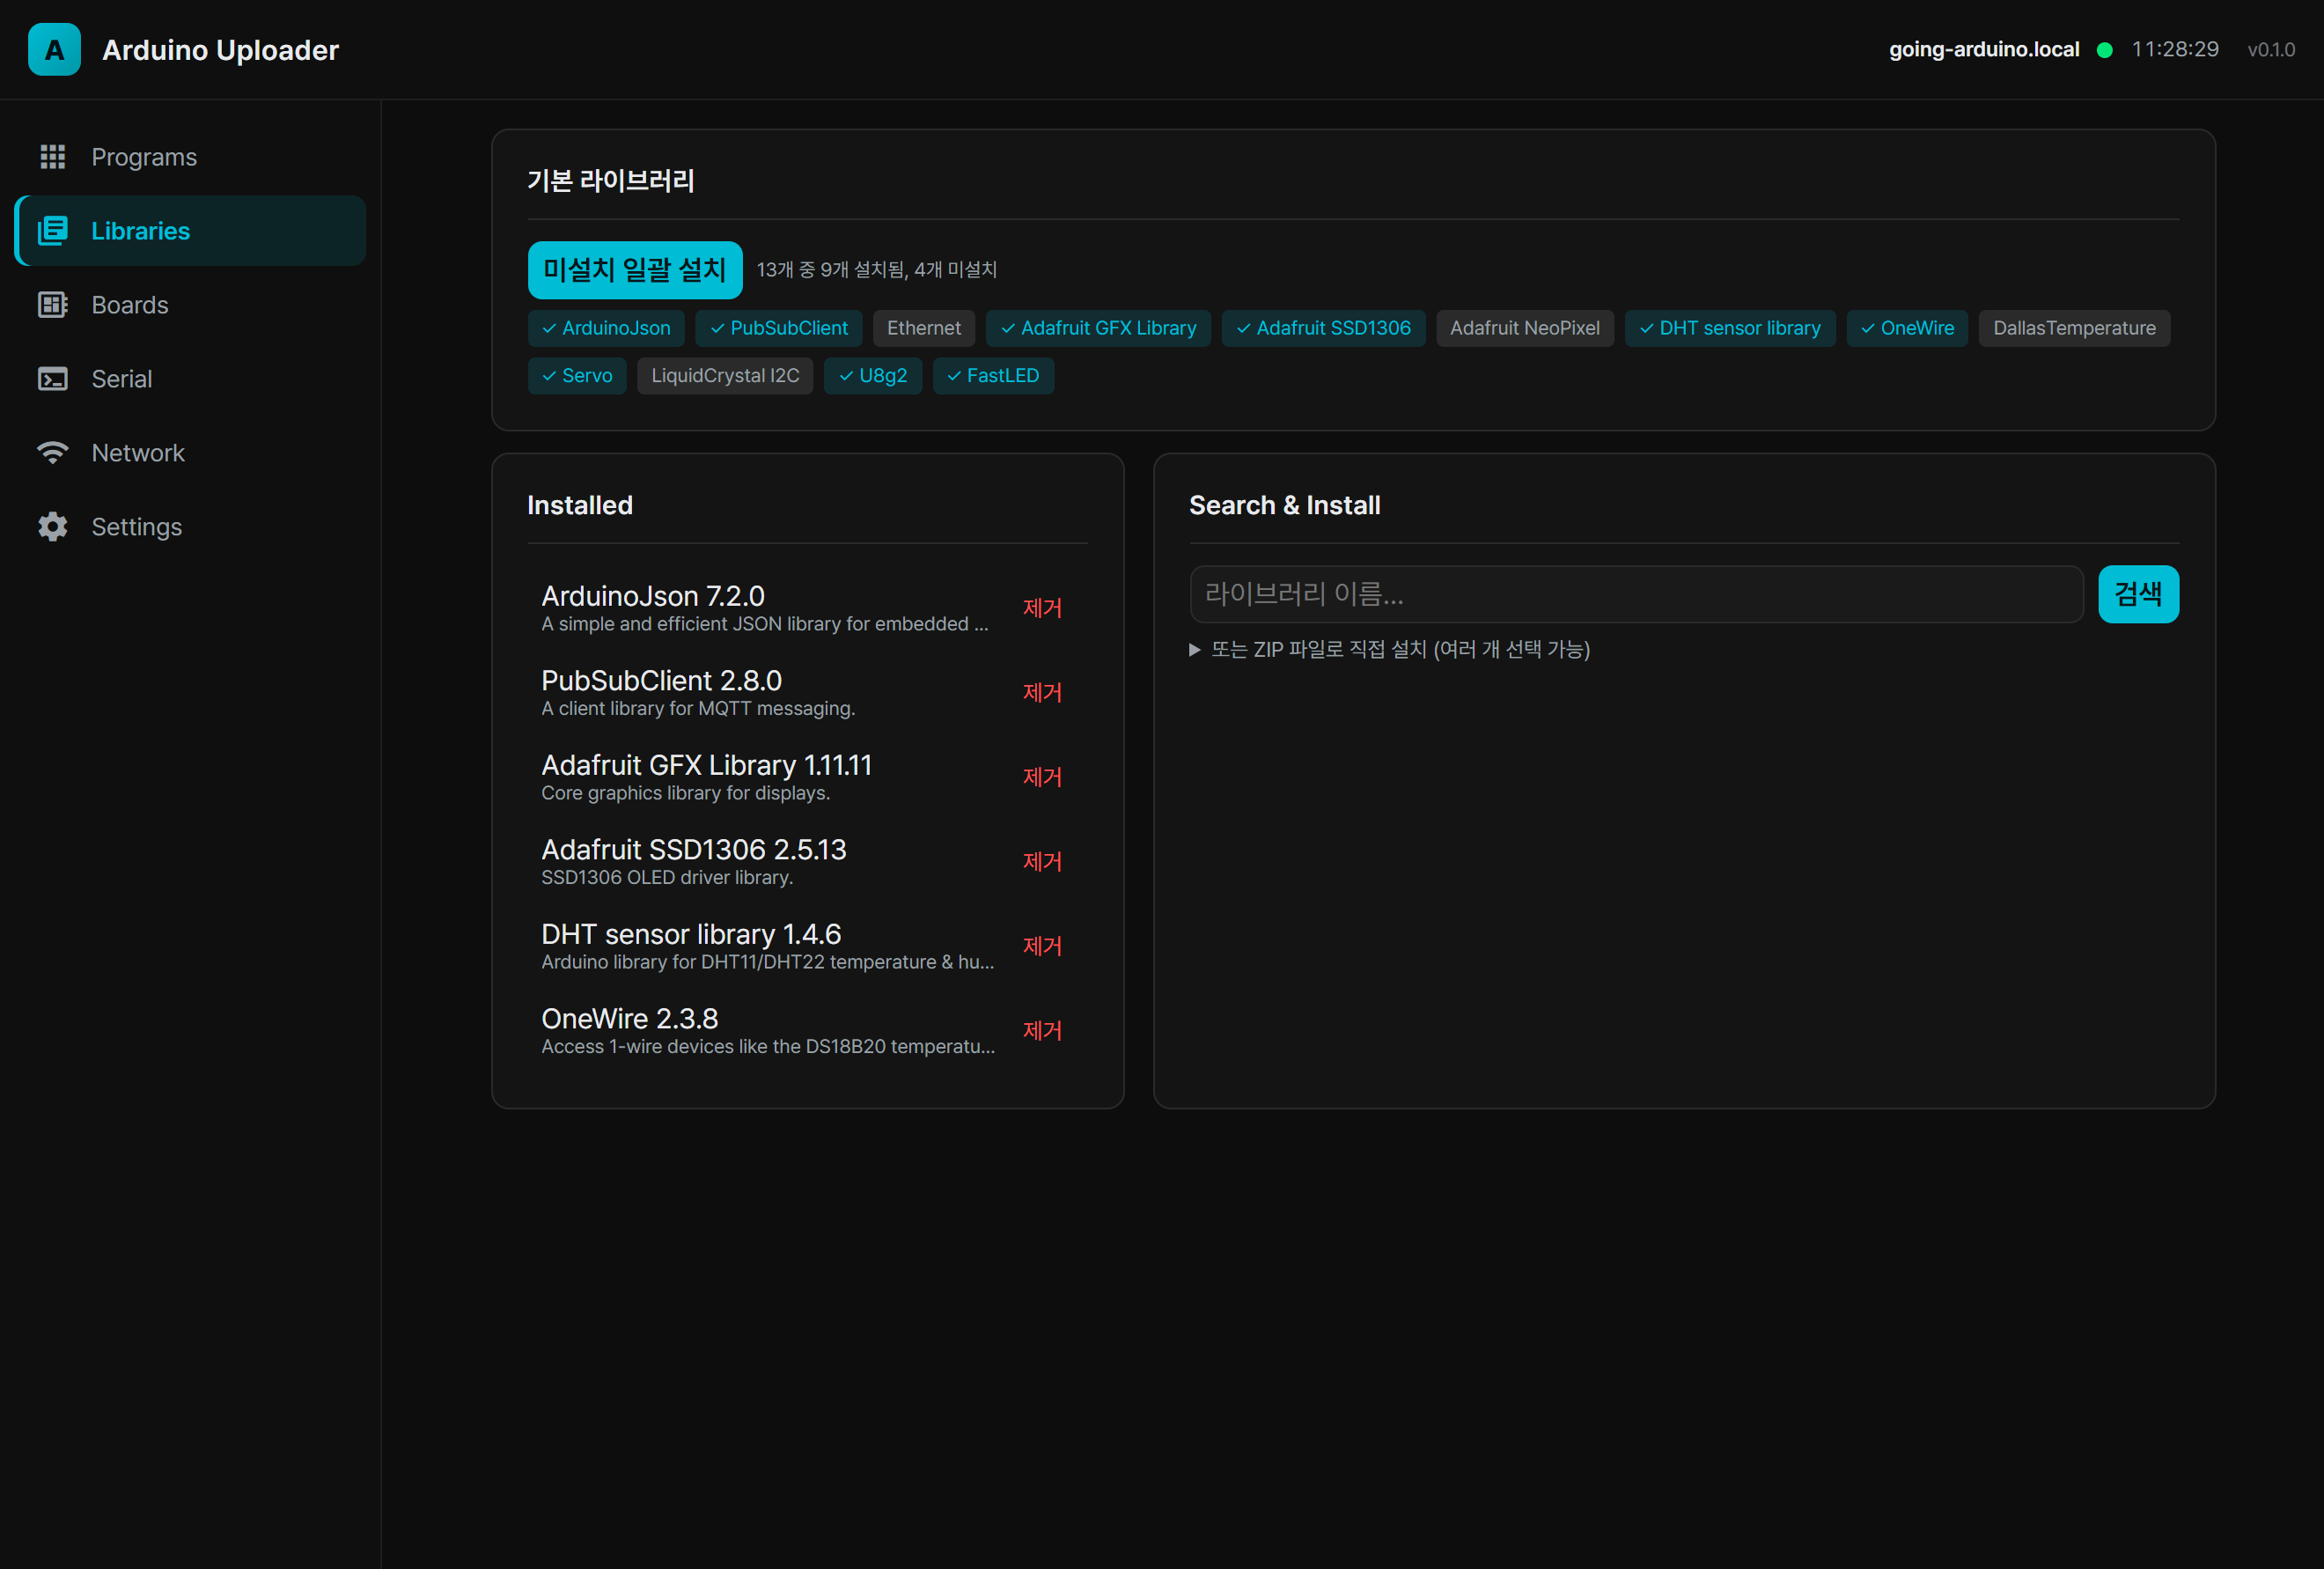
Task: Click the 13개 중 9개 설치됨 status text
Action: [876, 270]
